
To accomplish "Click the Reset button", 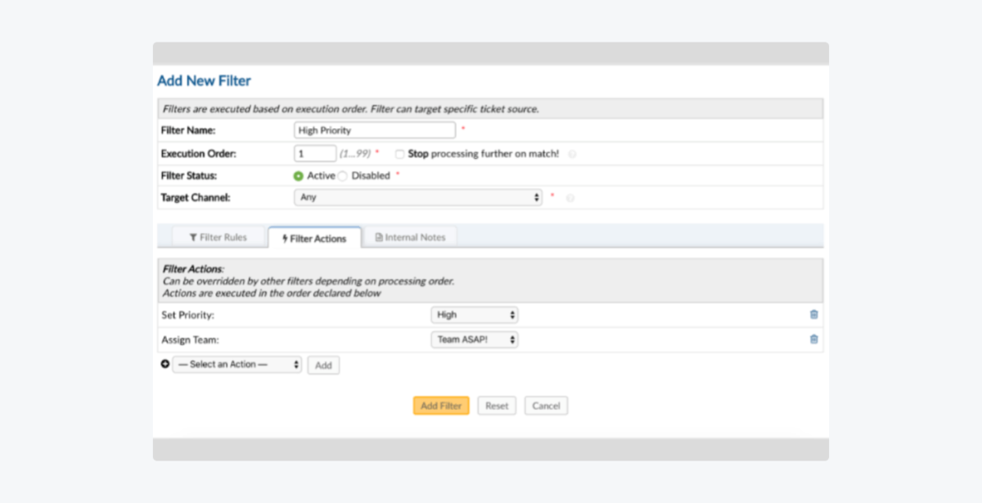I will [x=497, y=406].
